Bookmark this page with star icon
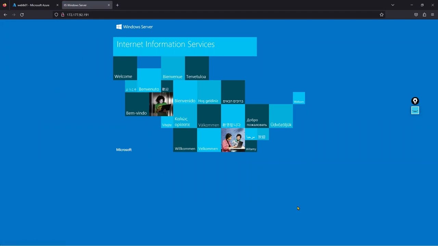Viewport: 438px width, 246px height. 382,15
